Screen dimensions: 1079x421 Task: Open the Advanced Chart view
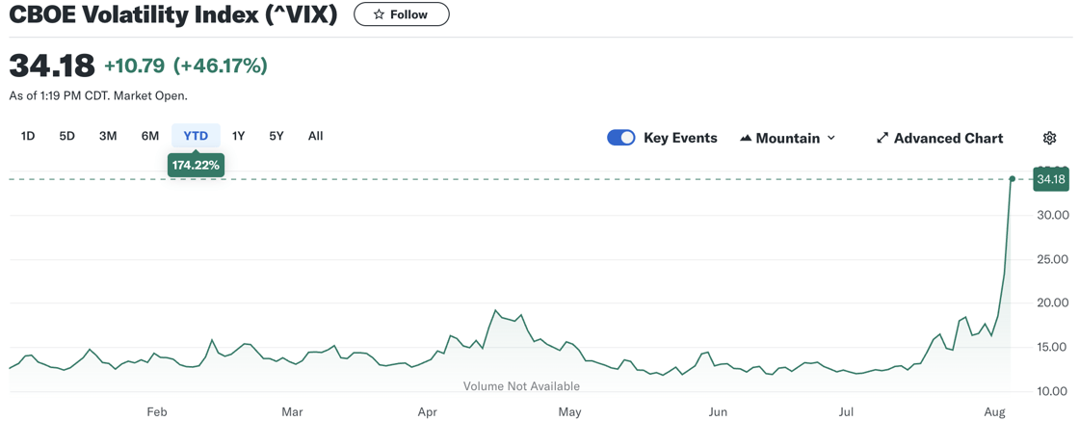coord(940,139)
